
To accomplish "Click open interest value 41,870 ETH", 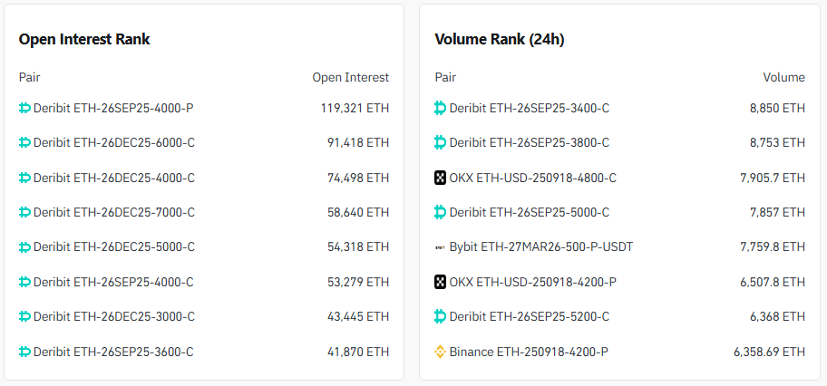I will point(358,352).
